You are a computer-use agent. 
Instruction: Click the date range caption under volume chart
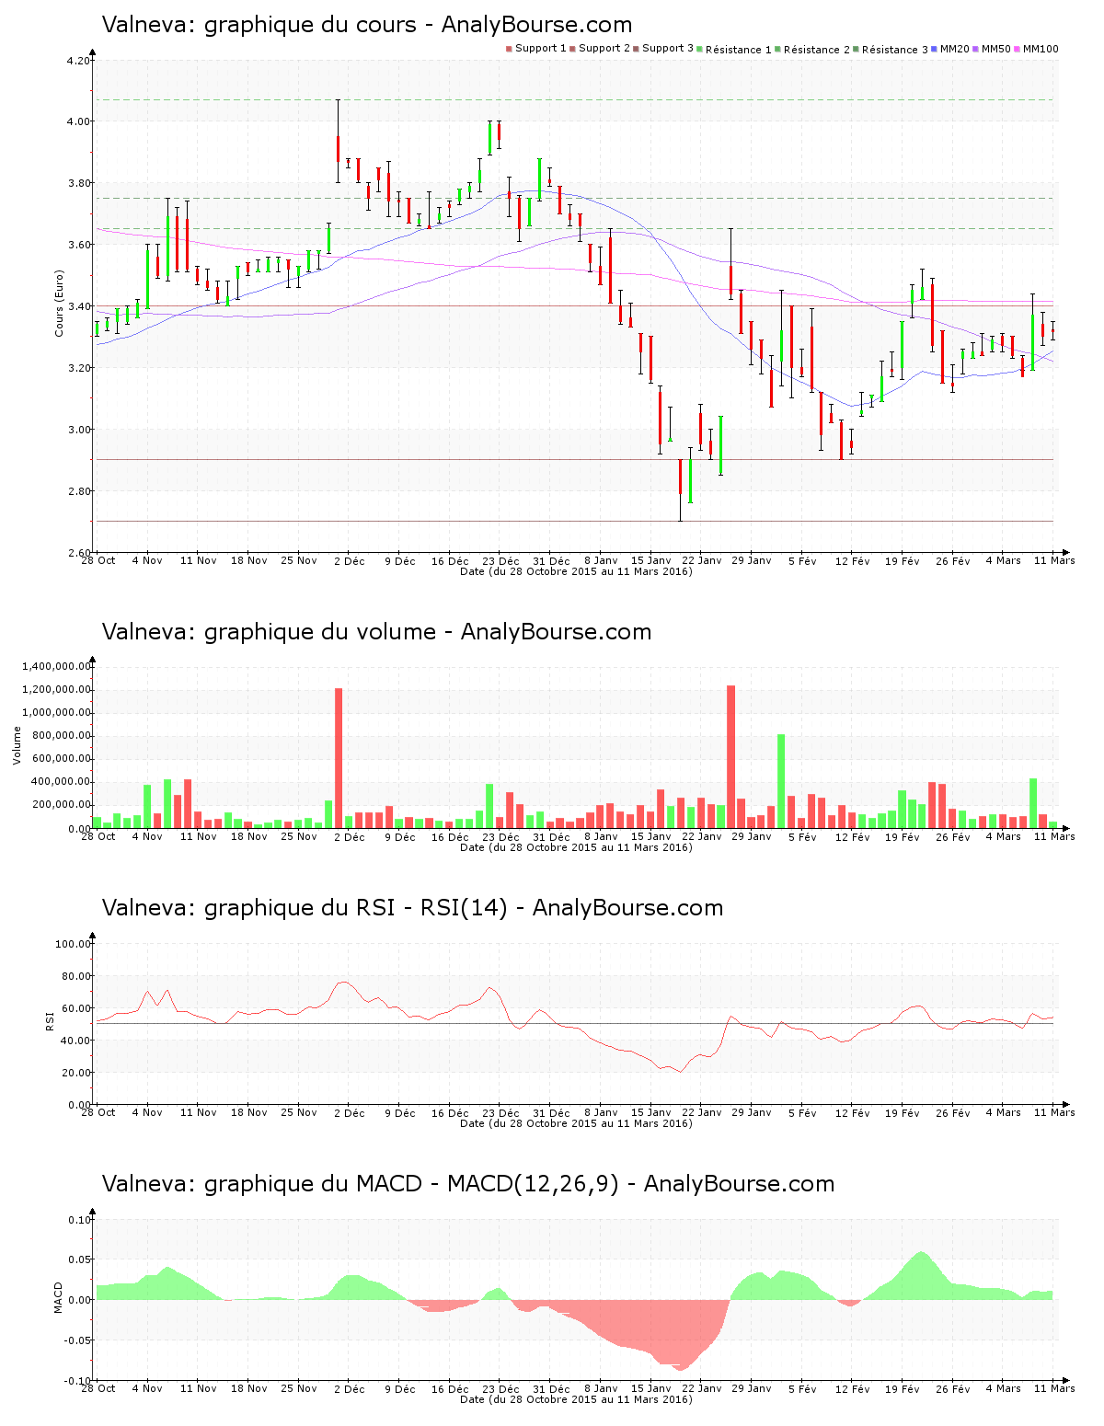[576, 847]
